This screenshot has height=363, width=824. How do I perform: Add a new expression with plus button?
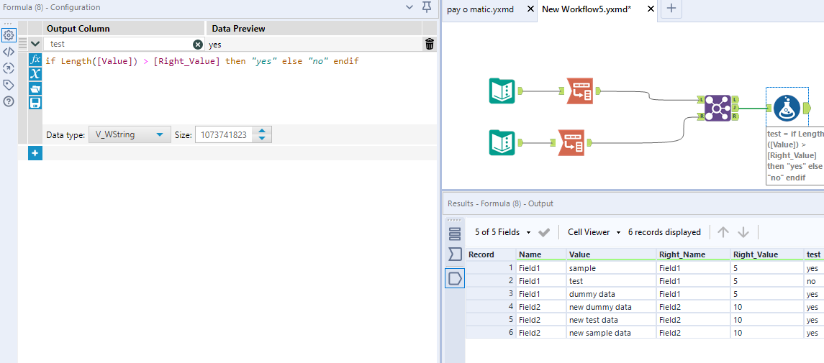[35, 153]
